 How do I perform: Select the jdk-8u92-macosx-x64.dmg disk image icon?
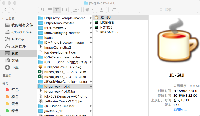point(41,96)
